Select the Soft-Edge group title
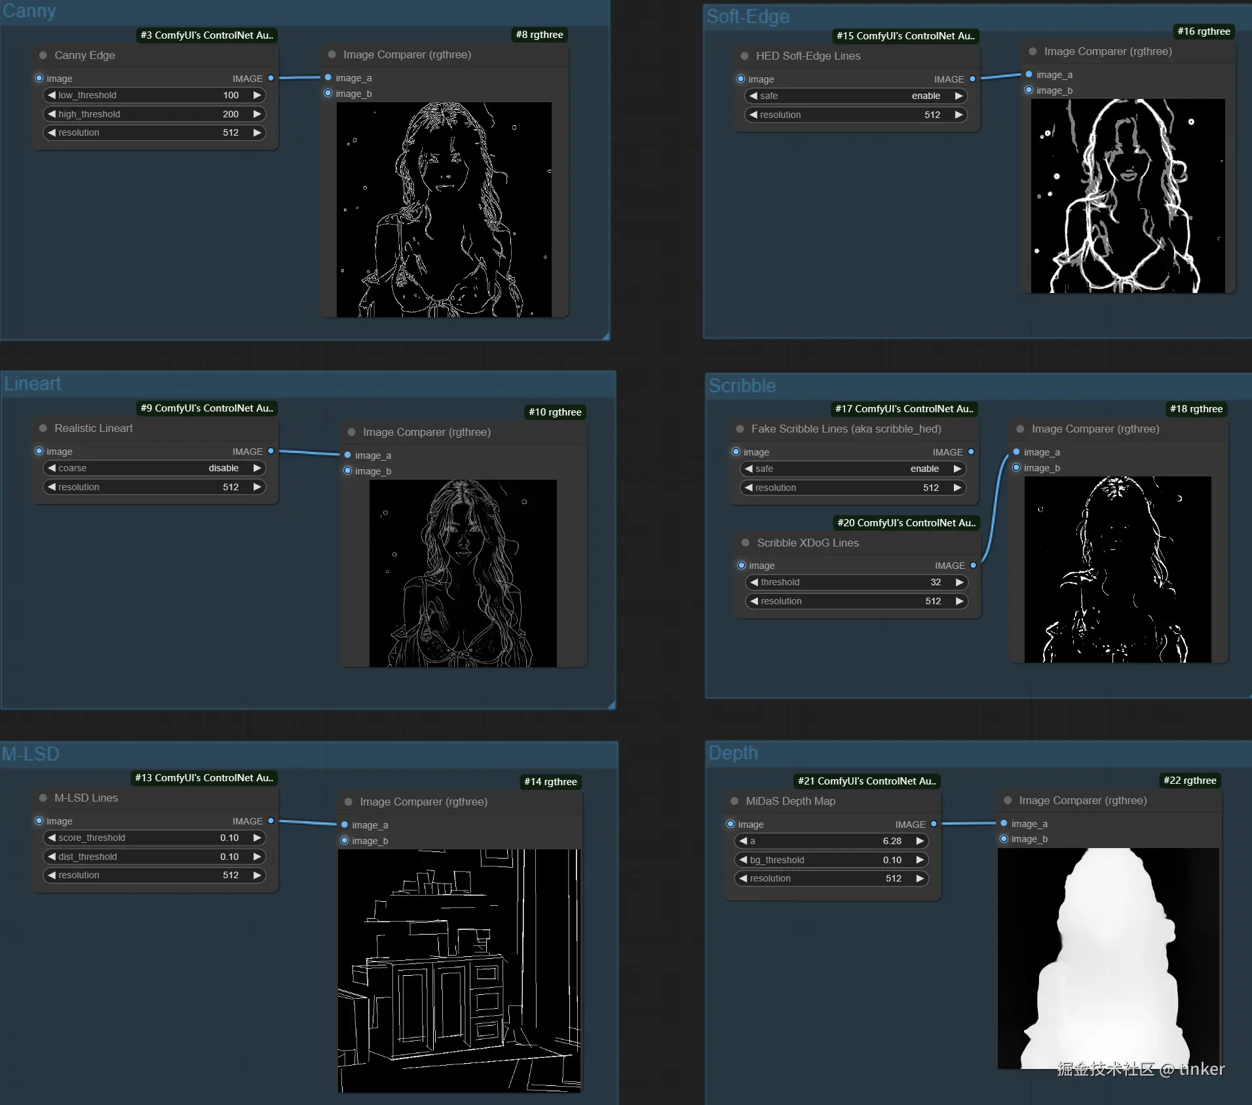 (x=748, y=17)
